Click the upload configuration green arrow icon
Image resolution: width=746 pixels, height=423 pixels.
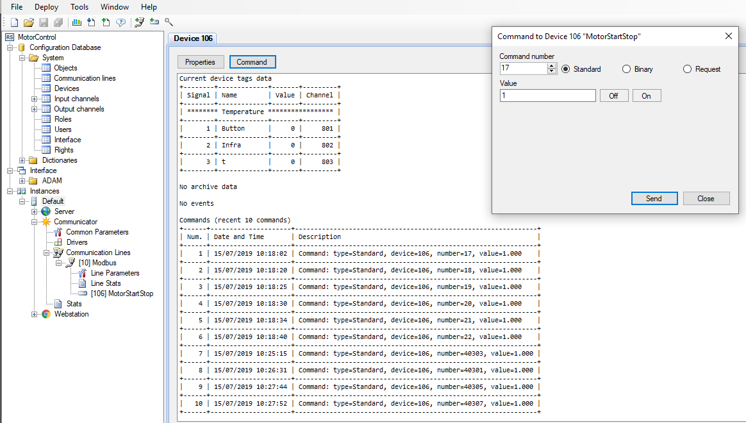[106, 22]
